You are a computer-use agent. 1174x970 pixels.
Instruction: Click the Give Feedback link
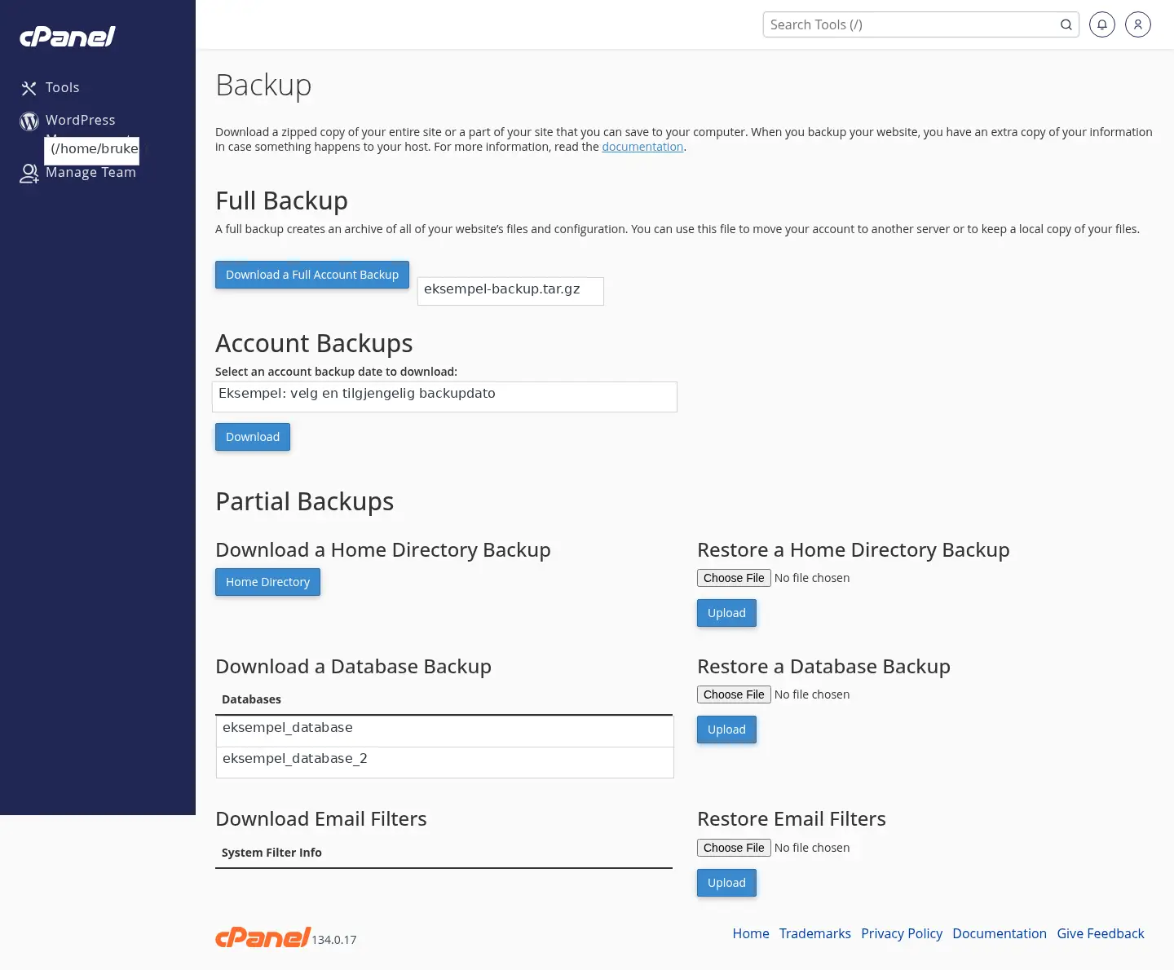(x=1101, y=933)
